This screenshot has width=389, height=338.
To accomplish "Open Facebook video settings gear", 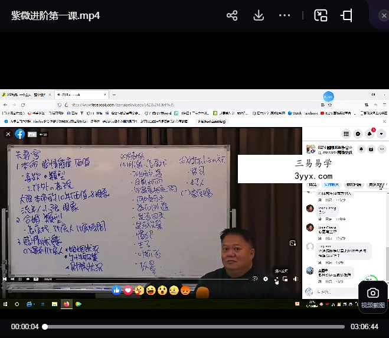I will click(266, 279).
